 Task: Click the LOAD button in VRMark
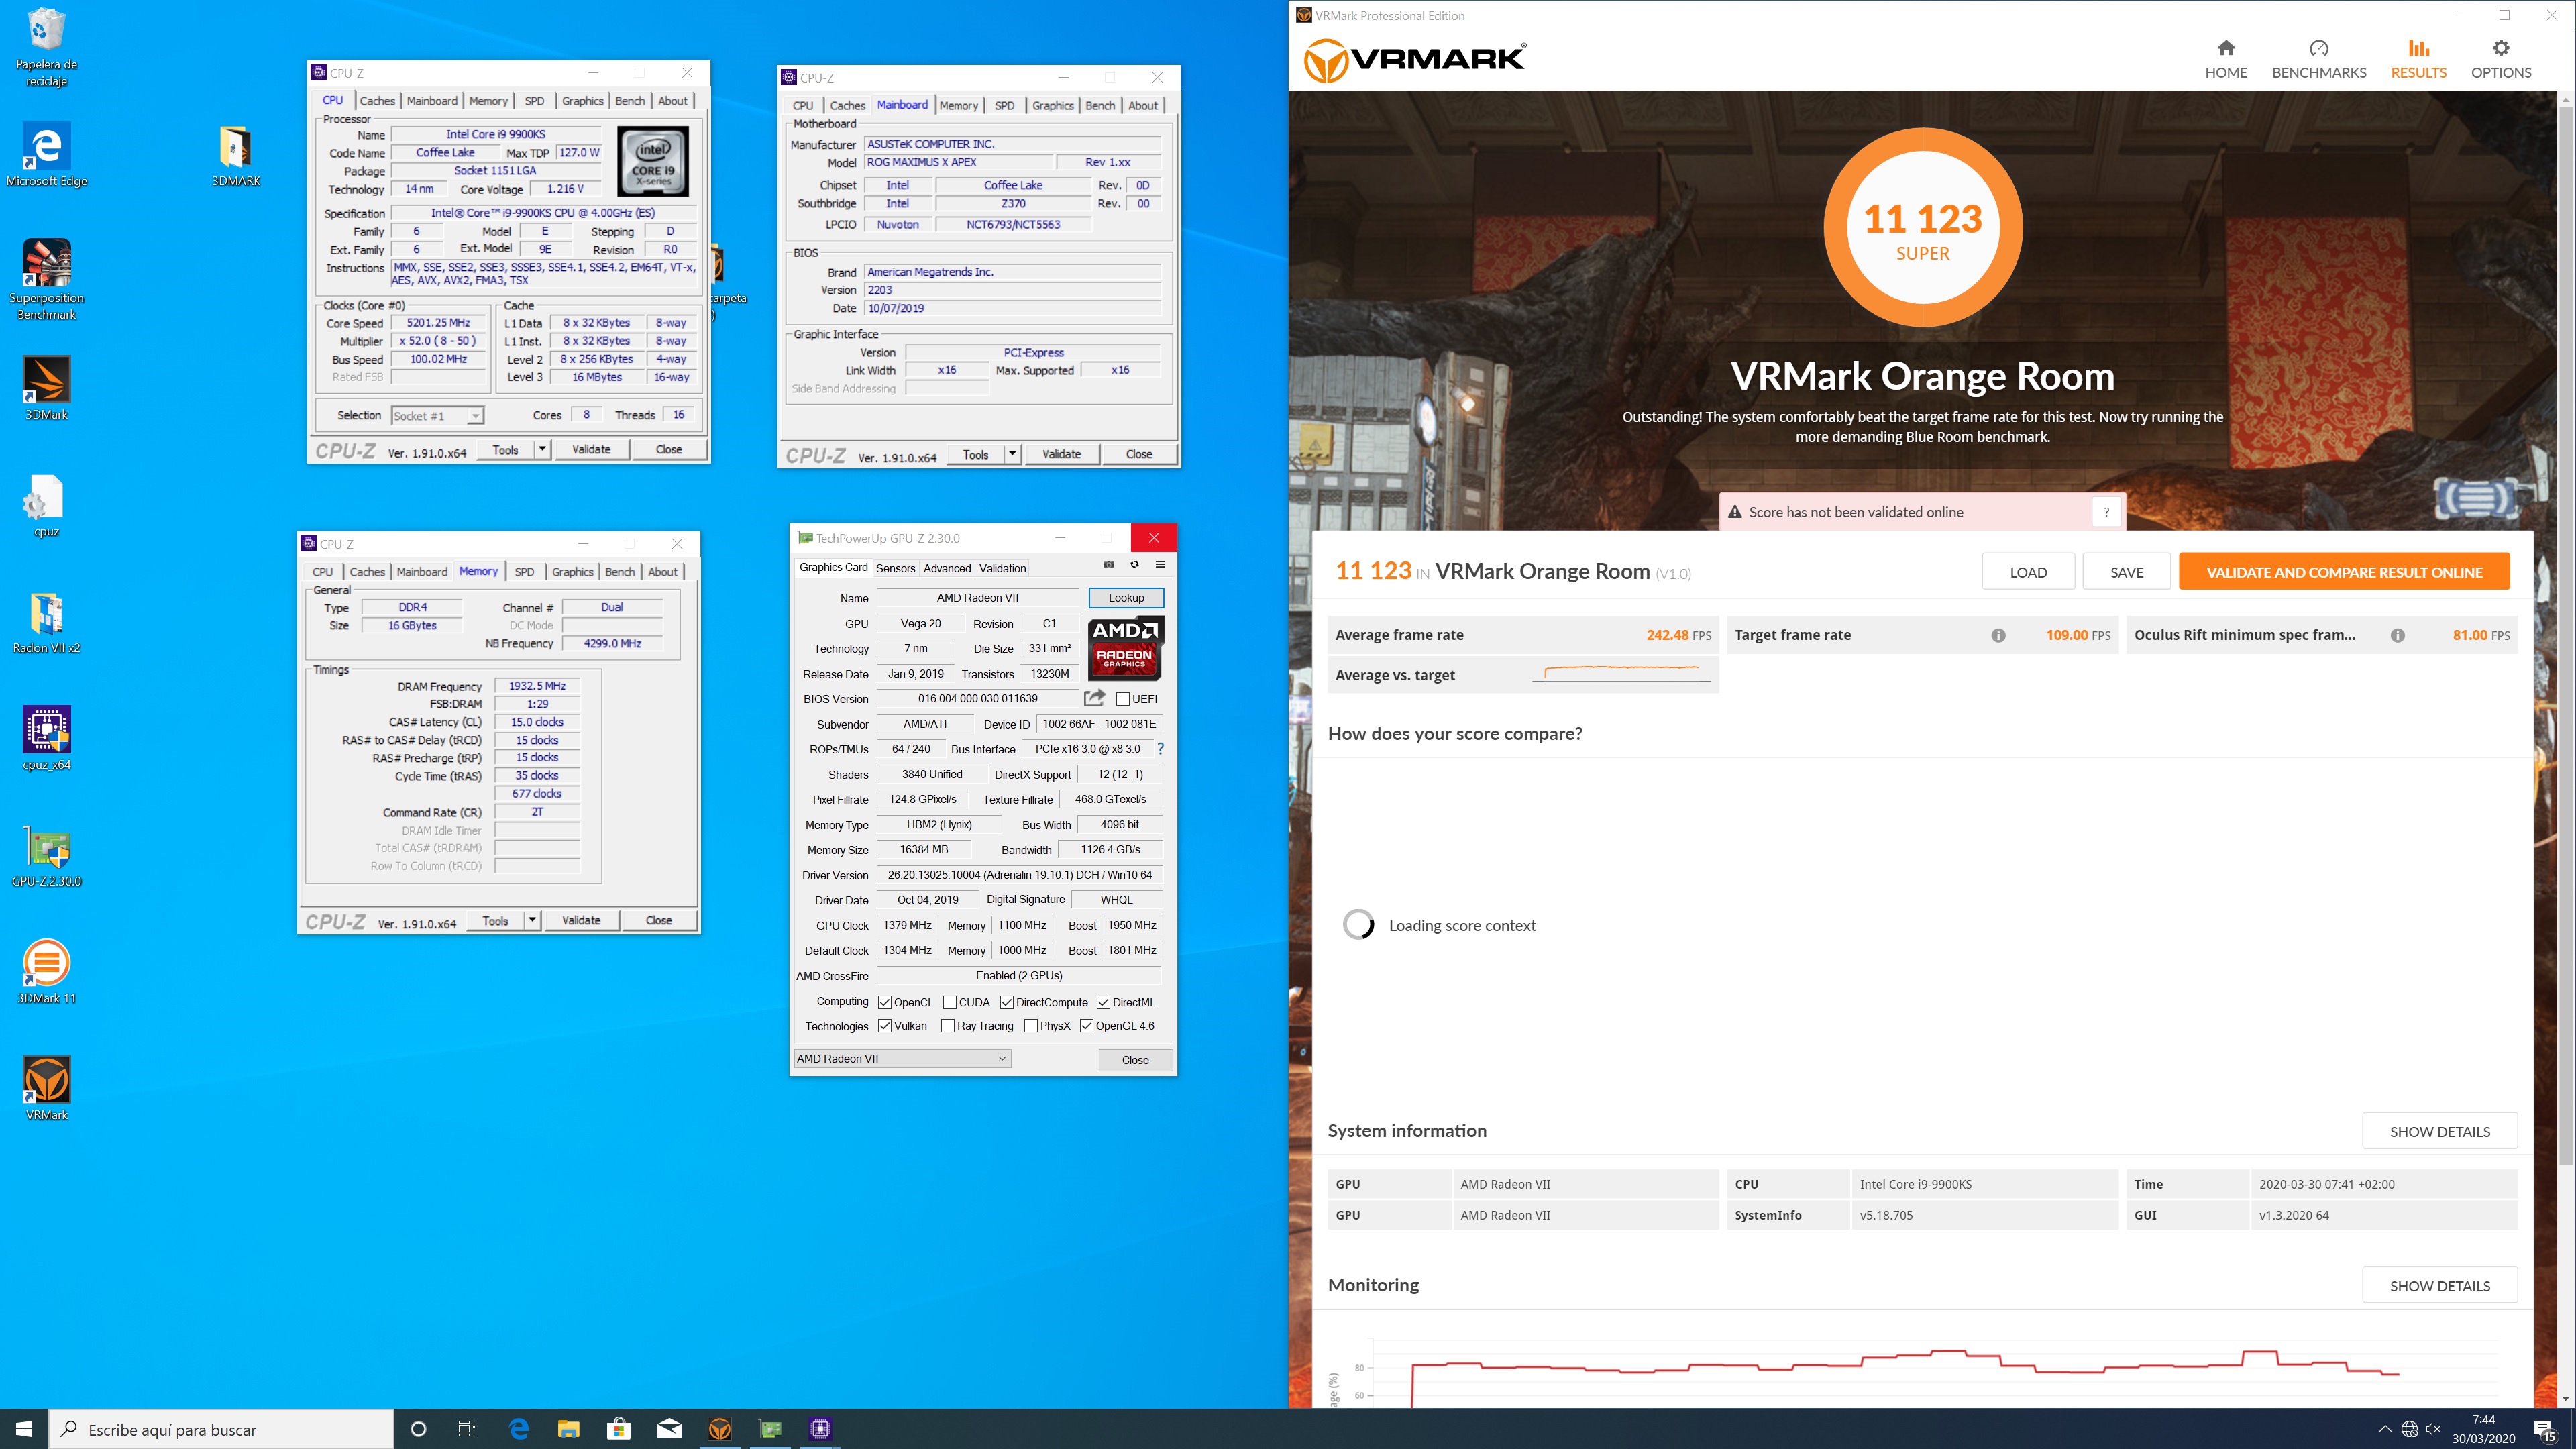2028,572
